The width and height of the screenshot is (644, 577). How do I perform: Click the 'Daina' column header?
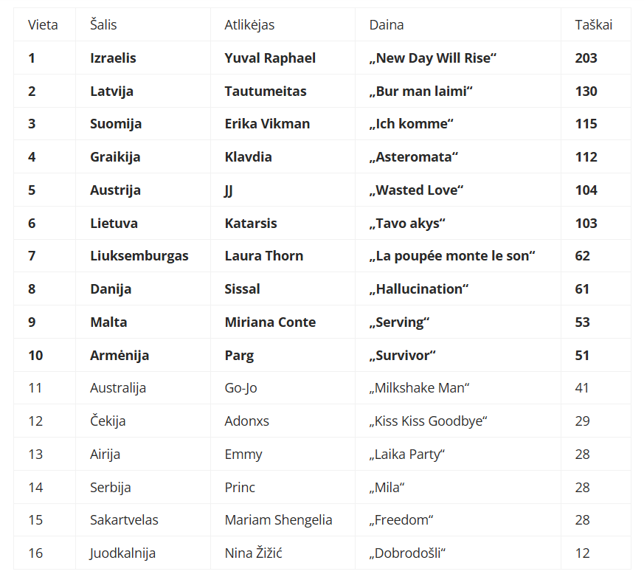click(x=386, y=24)
